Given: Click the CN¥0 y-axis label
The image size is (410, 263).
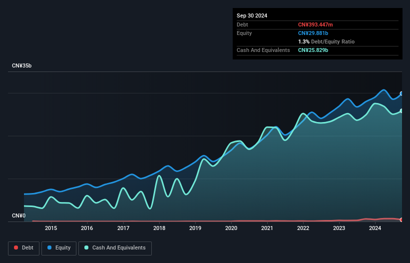Looking at the screenshot, I should [19, 215].
